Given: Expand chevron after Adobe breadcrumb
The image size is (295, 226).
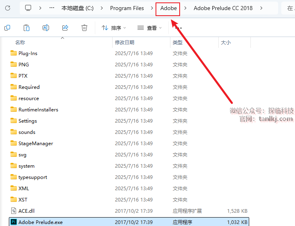Looking at the screenshot, I should tap(185, 8).
